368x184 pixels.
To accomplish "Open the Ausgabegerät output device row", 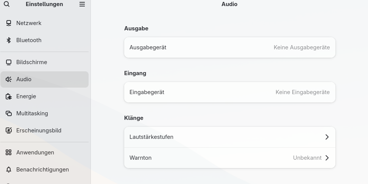I will click(229, 47).
